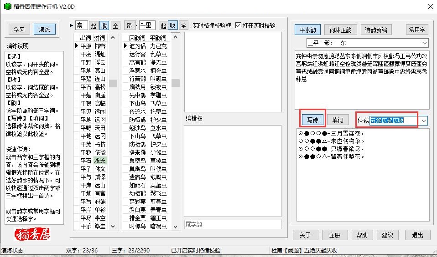
Task: Click status bar text 已开启实时格律校验
Action: [x=196, y=250]
